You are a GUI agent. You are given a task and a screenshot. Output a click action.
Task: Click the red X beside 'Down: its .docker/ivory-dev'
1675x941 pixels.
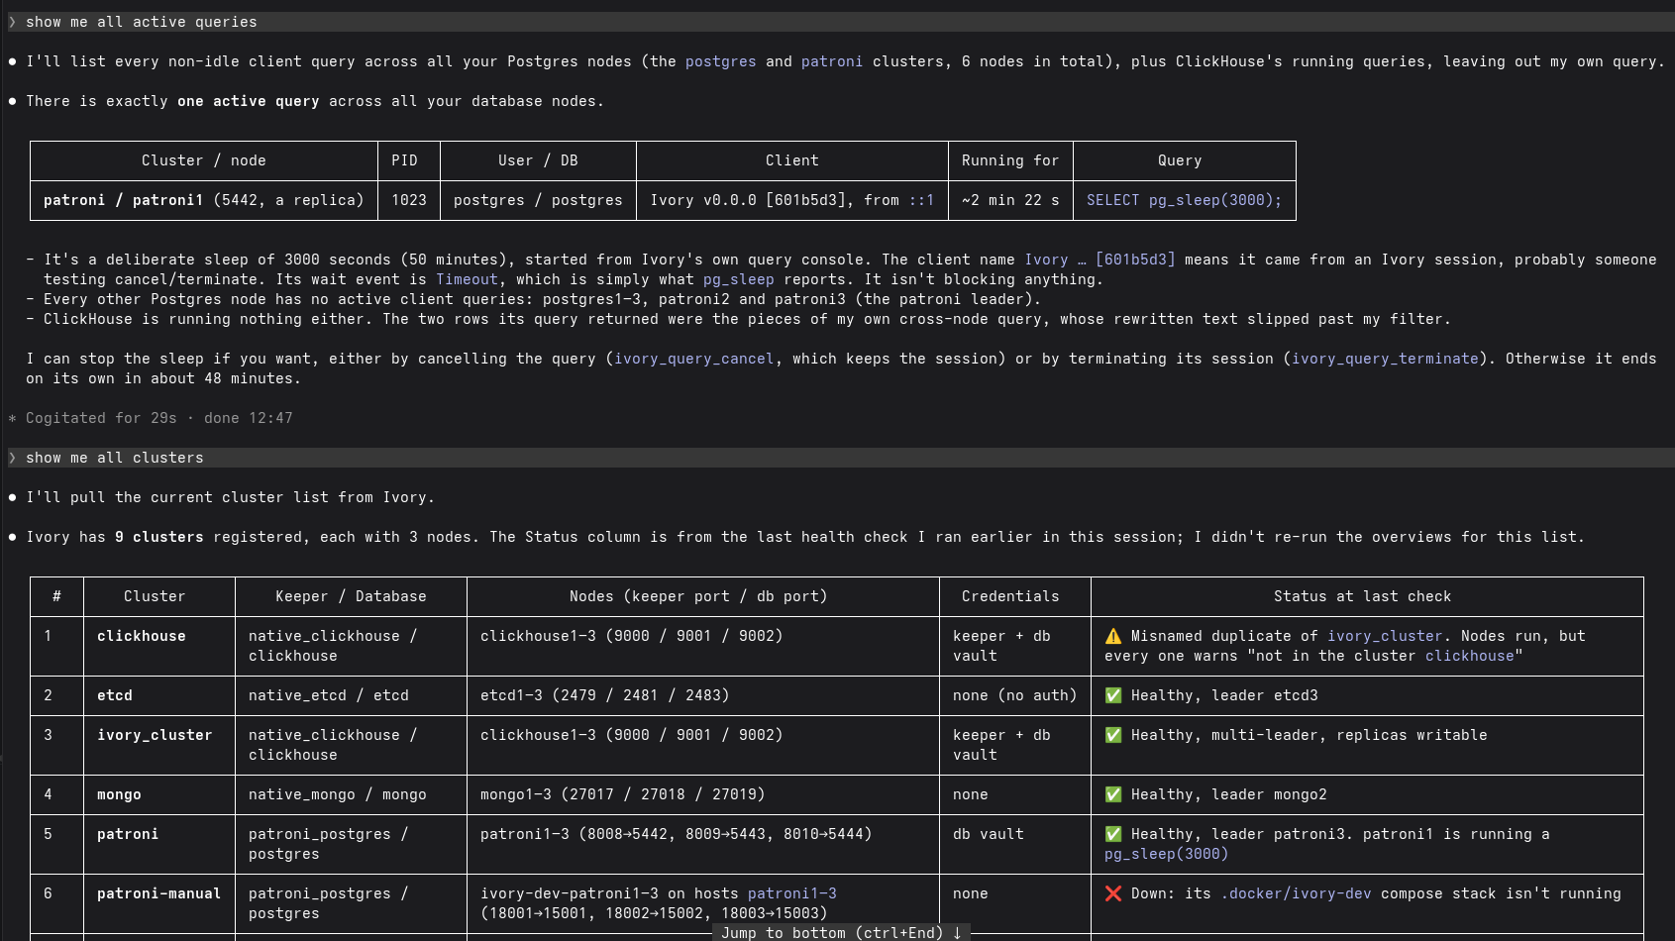click(1113, 893)
